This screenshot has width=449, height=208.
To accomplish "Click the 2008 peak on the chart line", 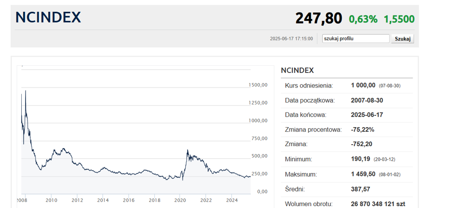I will coord(26,91).
